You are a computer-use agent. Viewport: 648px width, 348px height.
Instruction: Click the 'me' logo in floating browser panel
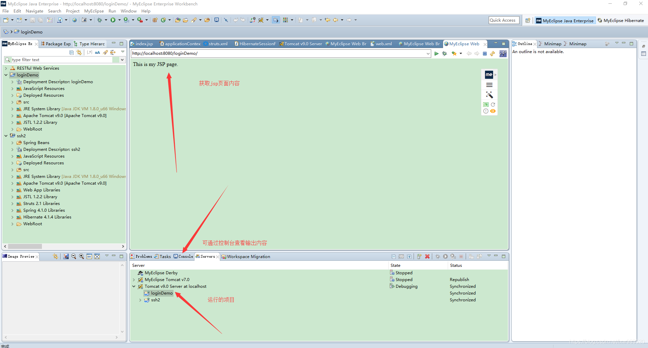click(489, 74)
